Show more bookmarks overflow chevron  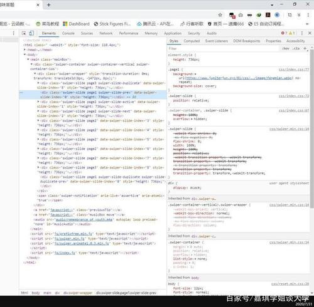point(307,24)
